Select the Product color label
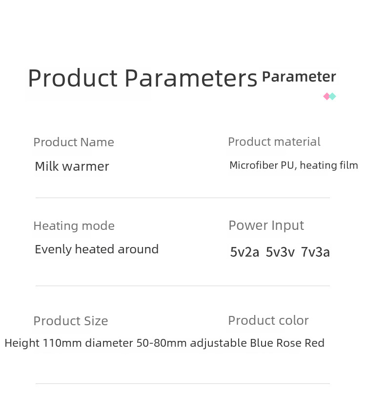The width and height of the screenshot is (366, 403). (268, 320)
